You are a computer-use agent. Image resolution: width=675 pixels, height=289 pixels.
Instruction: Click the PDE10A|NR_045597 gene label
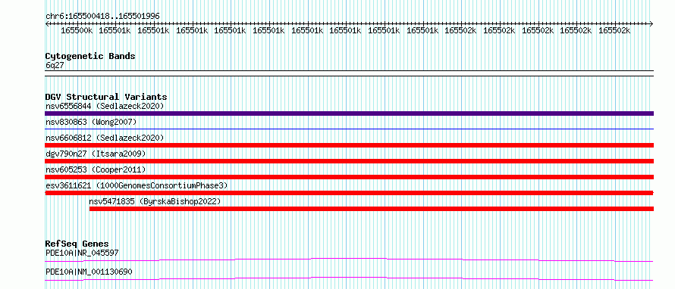tap(82, 253)
